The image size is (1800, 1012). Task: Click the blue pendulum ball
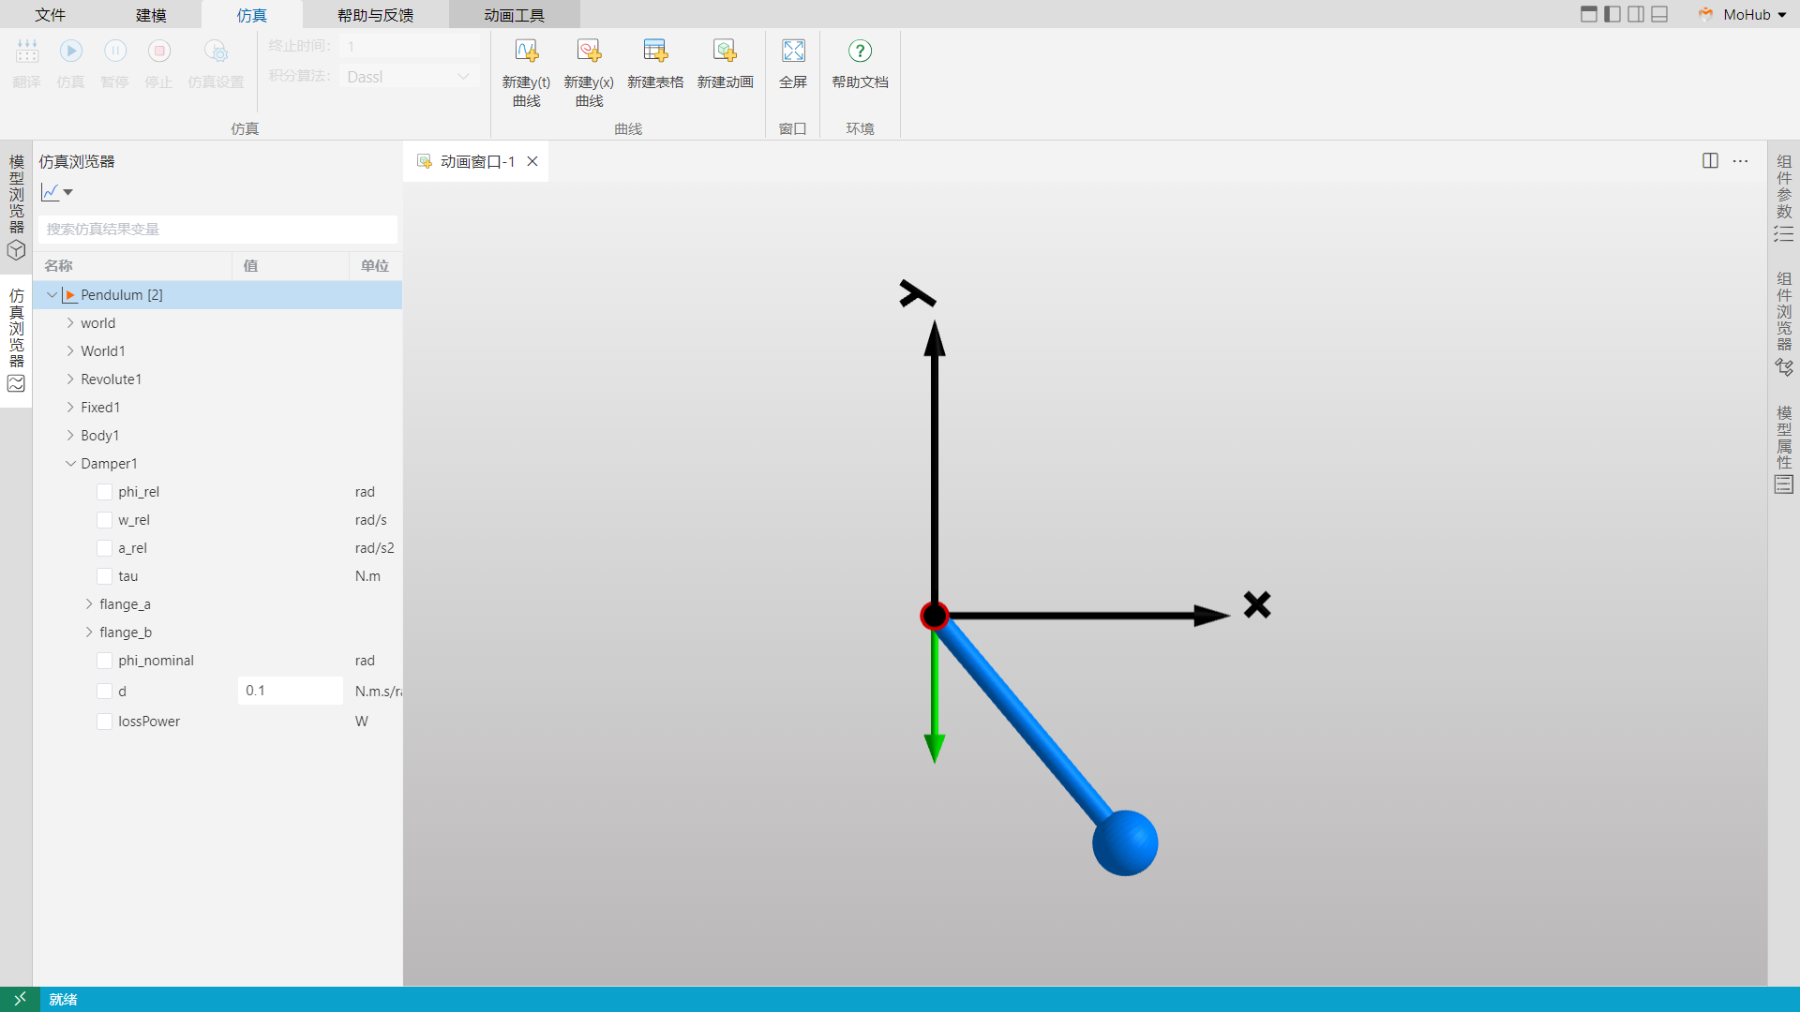click(x=1125, y=843)
